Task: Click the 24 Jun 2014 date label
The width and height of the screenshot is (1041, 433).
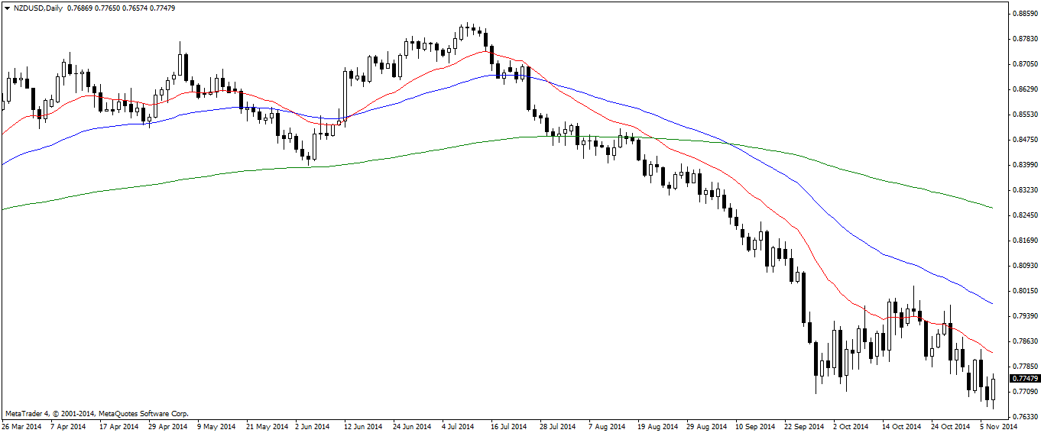Action: [x=412, y=427]
